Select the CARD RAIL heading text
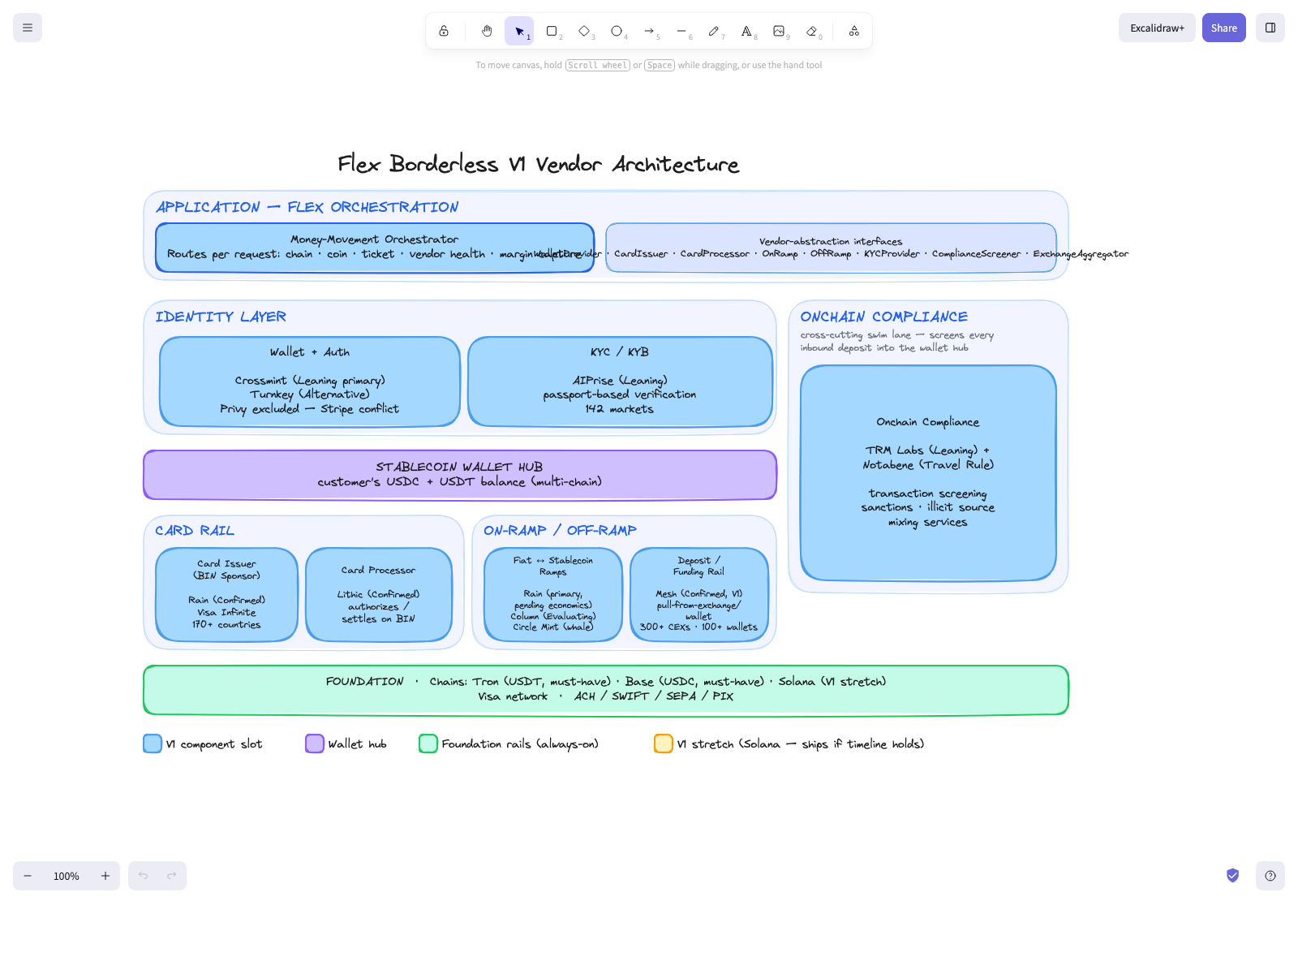The width and height of the screenshot is (1298, 974). point(195,530)
